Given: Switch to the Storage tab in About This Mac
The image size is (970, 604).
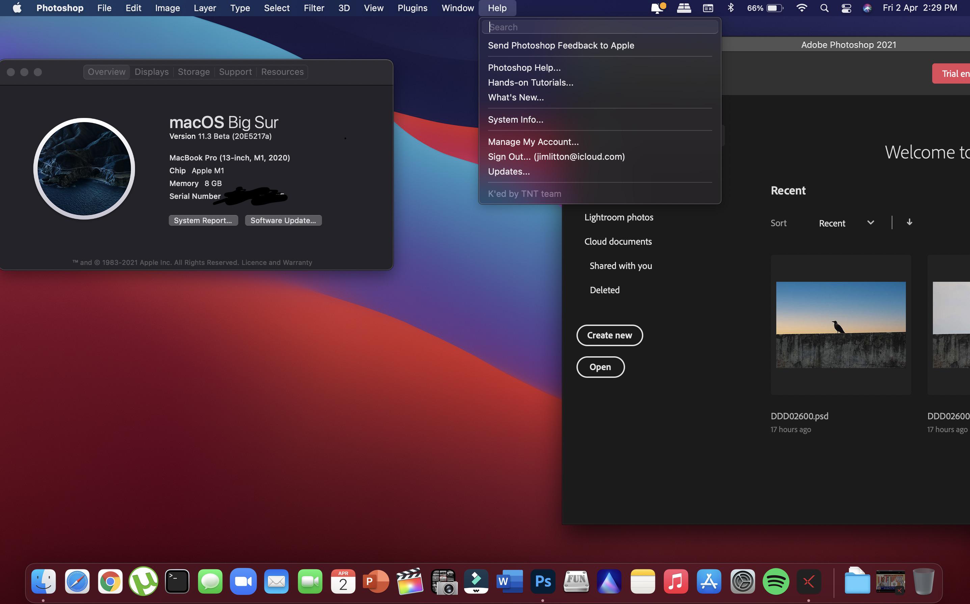Looking at the screenshot, I should tap(194, 71).
